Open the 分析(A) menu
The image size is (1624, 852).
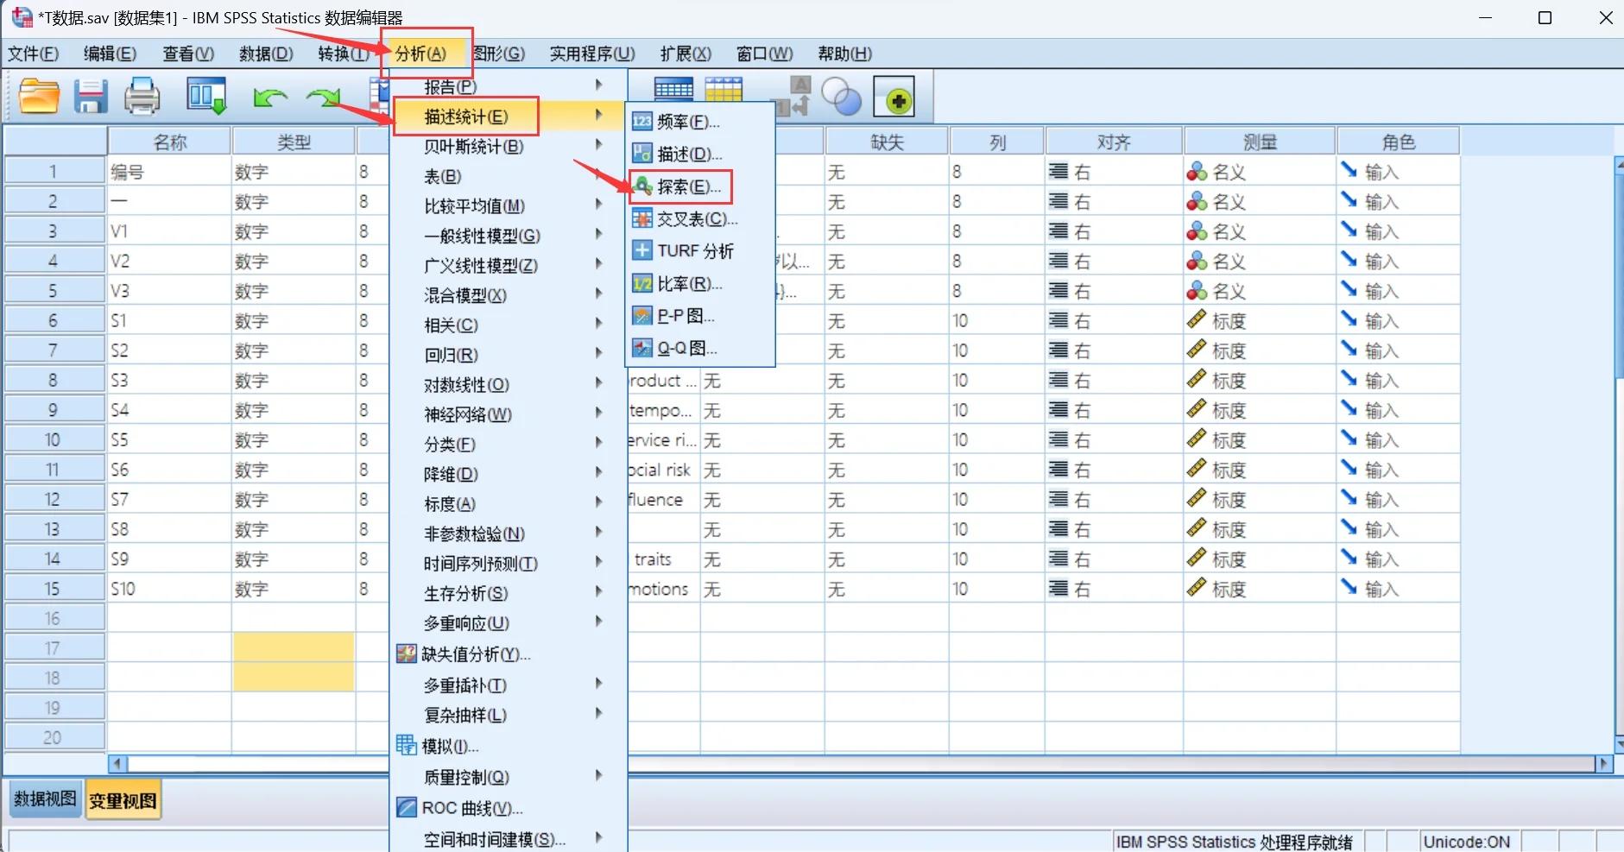click(x=421, y=54)
